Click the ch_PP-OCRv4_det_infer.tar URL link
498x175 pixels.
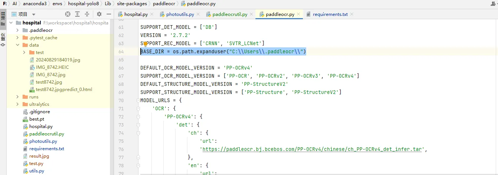313,149
